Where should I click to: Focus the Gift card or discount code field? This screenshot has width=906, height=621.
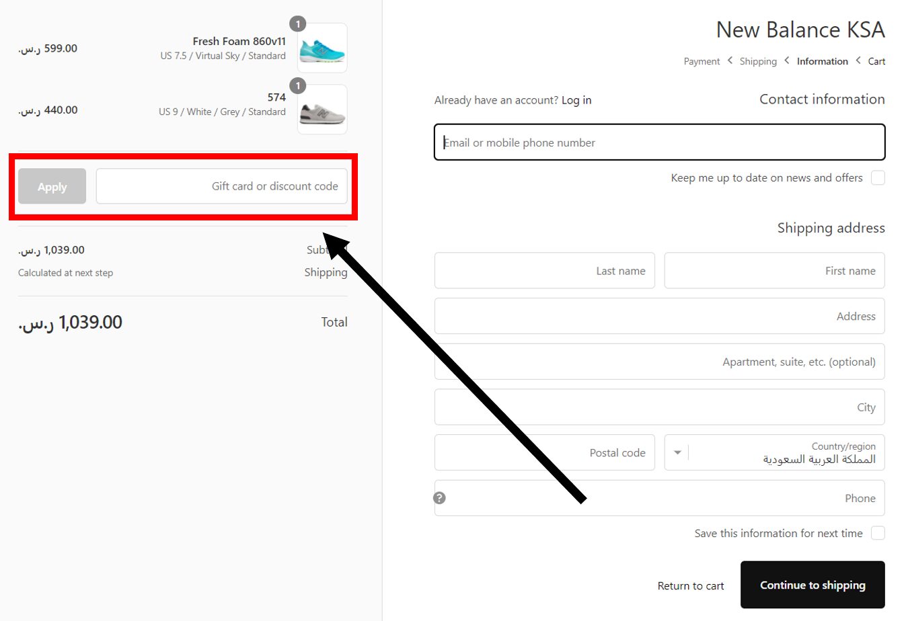pyautogui.click(x=222, y=186)
